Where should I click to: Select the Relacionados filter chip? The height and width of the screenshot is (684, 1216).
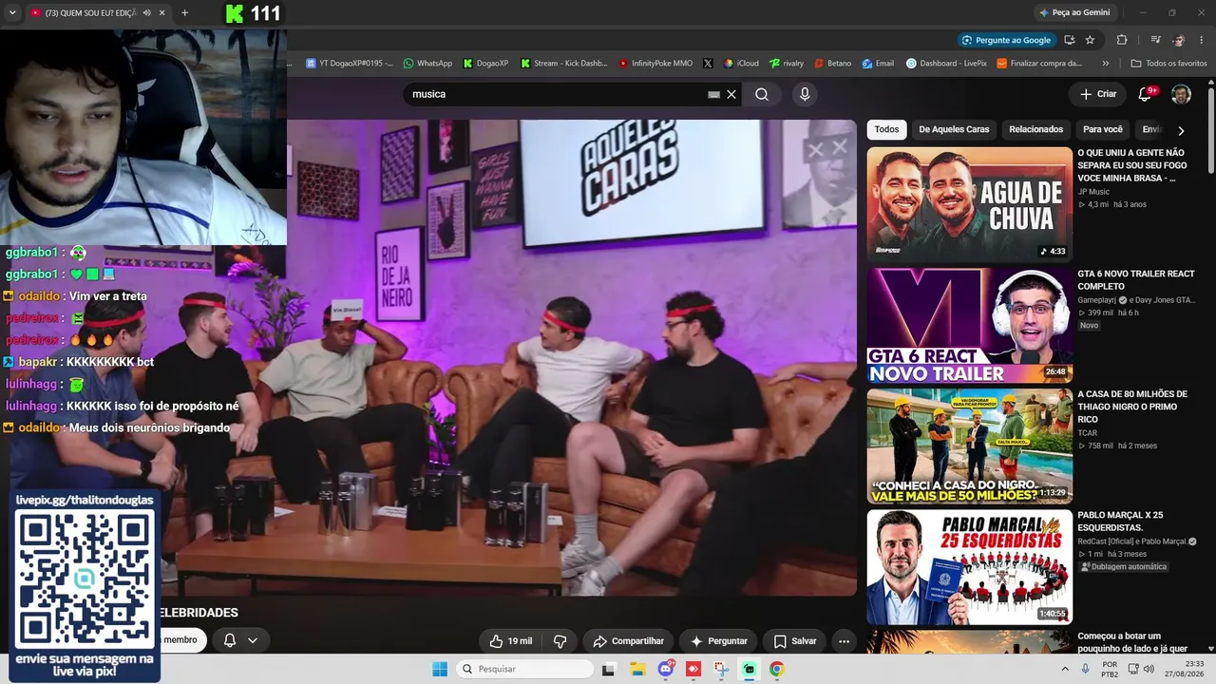pos(1035,129)
